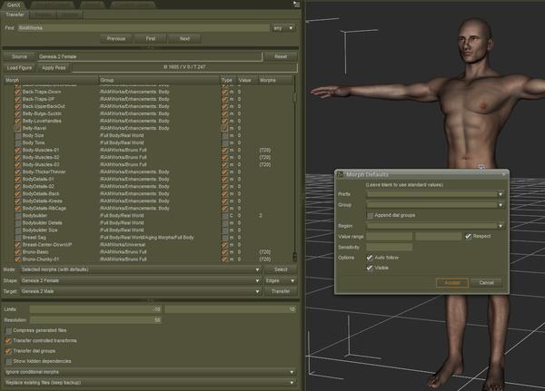The image size is (545, 391).
Task: Toggle type icon for Bruno-Basic morph row
Action: [224, 252]
